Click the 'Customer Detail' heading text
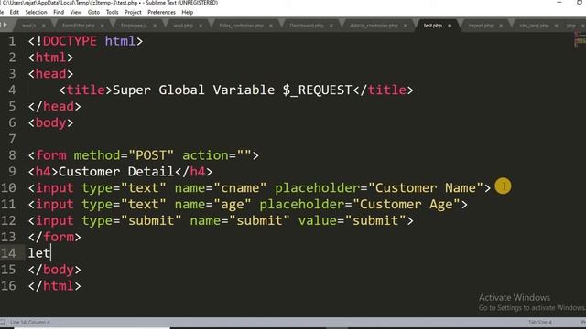Image resolution: width=586 pixels, height=329 pixels. point(116,172)
